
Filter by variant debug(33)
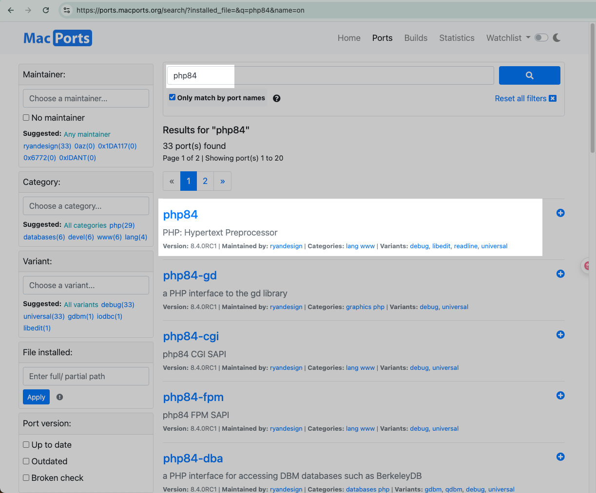point(117,305)
